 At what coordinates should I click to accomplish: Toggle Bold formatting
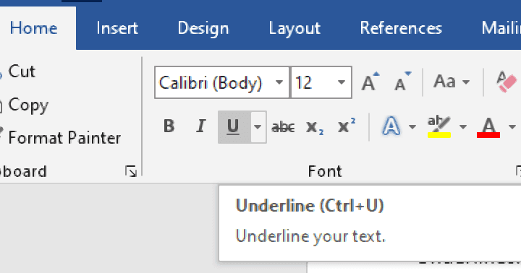[x=169, y=126]
